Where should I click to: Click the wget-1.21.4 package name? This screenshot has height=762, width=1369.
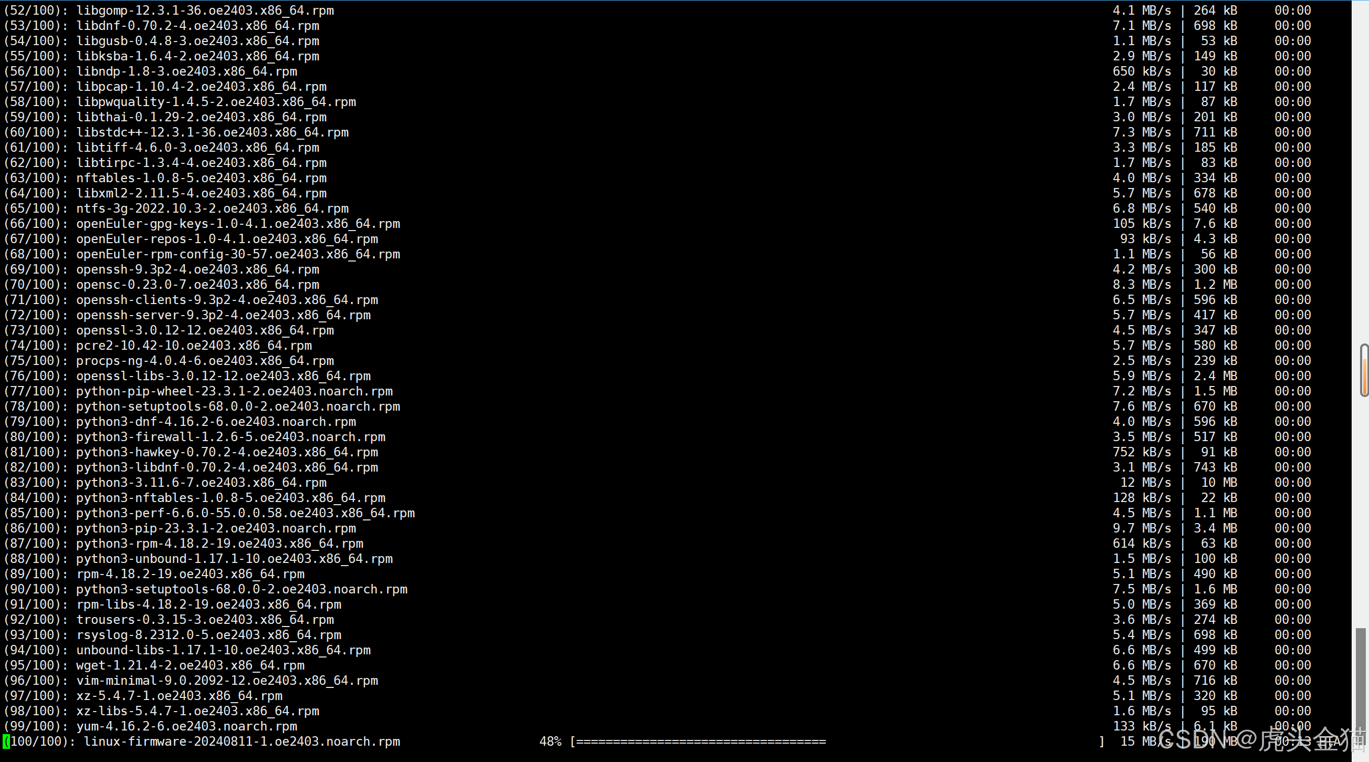[190, 665]
